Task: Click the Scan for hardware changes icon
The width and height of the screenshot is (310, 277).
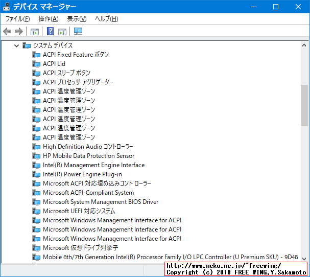Action: pyautogui.click(x=78, y=31)
